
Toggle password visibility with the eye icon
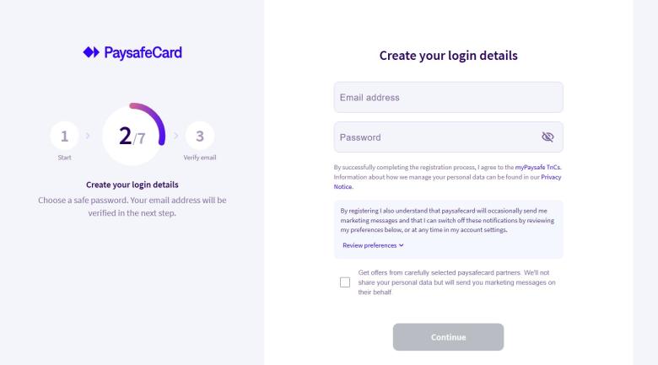(x=547, y=137)
